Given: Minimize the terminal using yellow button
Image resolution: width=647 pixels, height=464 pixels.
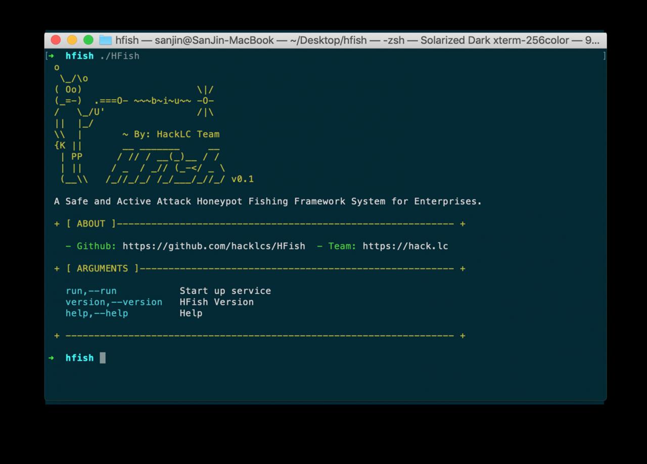Looking at the screenshot, I should click(72, 40).
